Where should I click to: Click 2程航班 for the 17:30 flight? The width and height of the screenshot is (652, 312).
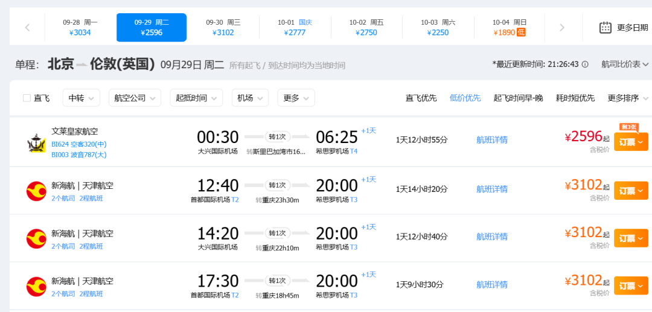(91, 294)
